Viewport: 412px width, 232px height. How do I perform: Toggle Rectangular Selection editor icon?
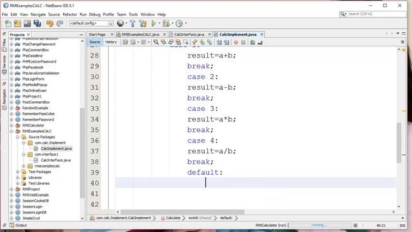point(185,42)
